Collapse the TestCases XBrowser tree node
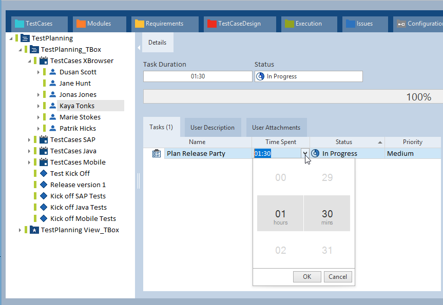 [x=29, y=61]
